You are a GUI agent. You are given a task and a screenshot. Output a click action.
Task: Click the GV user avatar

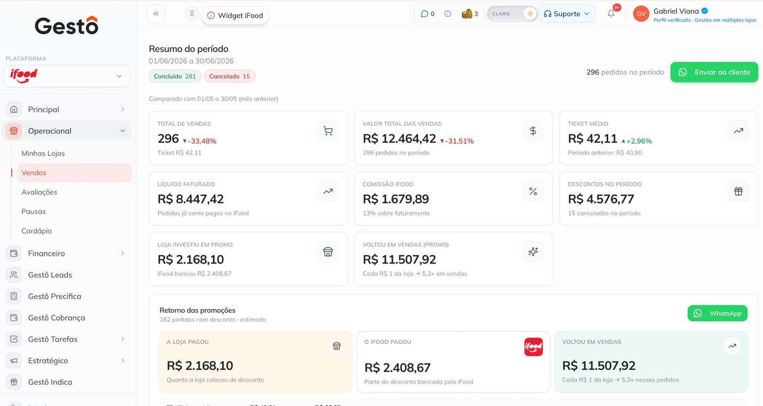[x=641, y=14]
